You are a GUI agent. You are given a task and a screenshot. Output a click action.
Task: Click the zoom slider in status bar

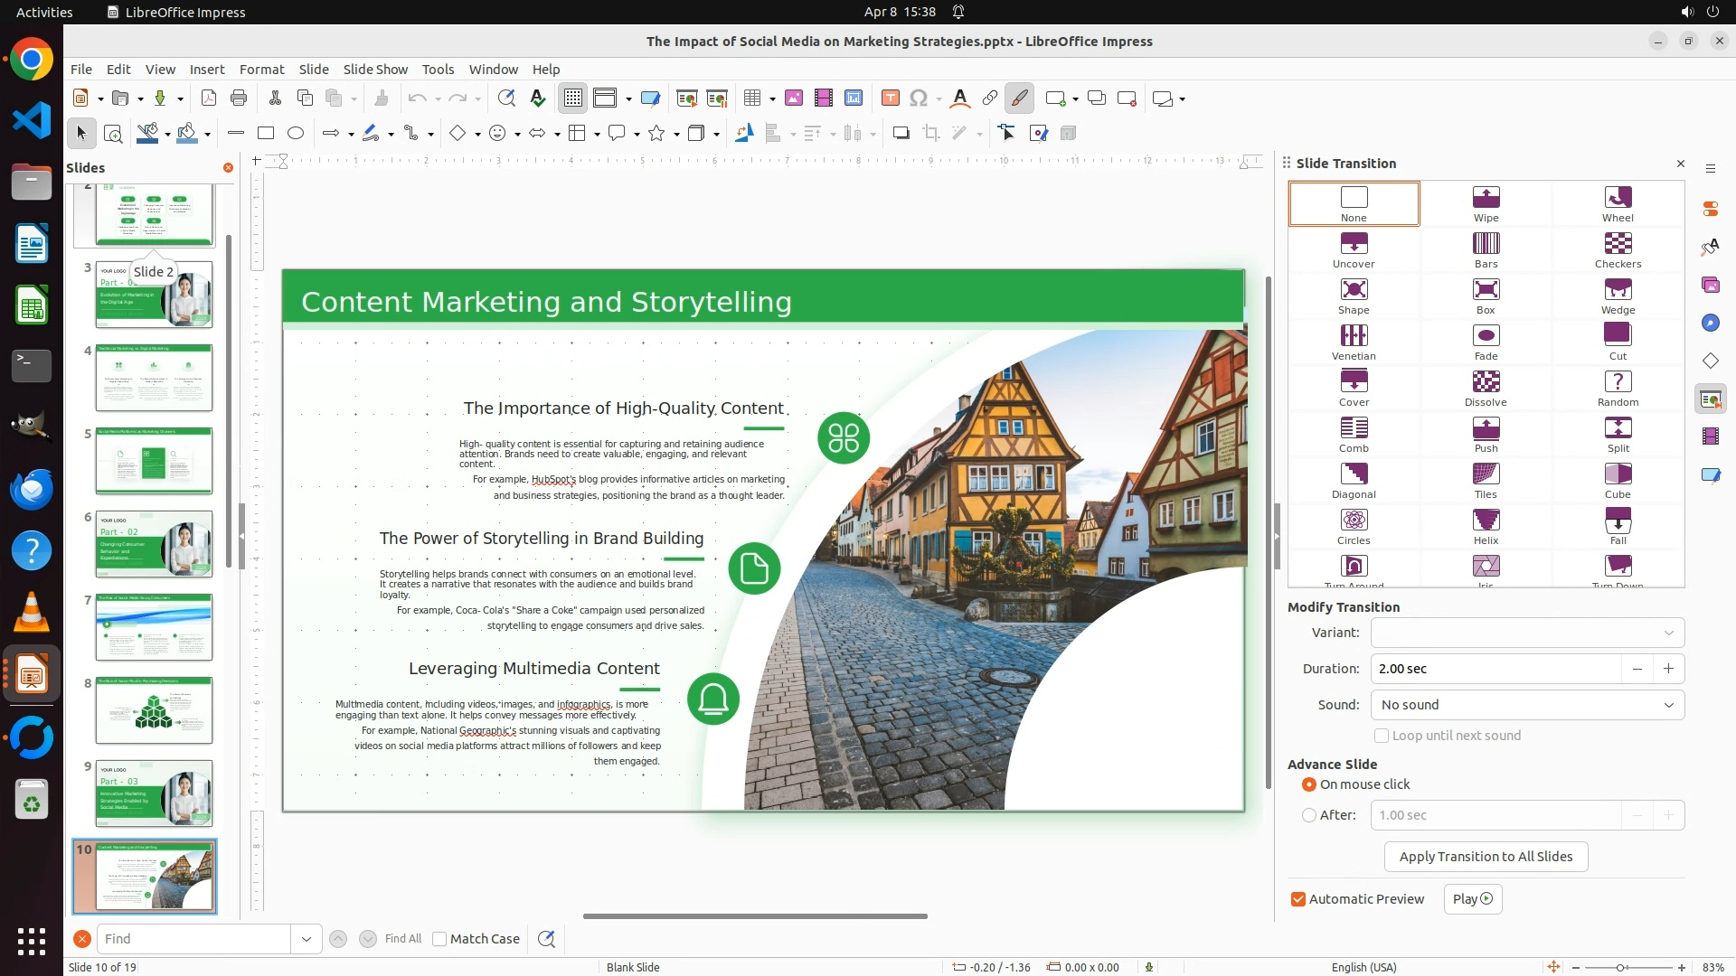[1620, 968]
